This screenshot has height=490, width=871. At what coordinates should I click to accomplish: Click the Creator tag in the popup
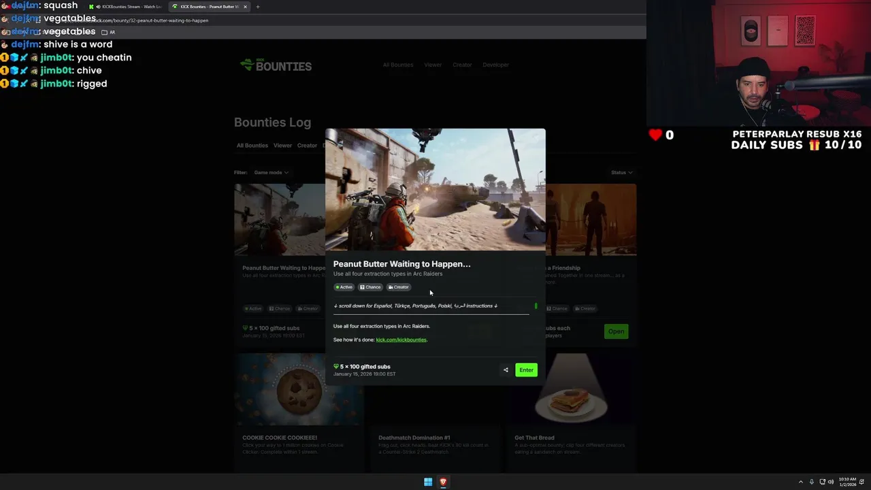click(399, 287)
